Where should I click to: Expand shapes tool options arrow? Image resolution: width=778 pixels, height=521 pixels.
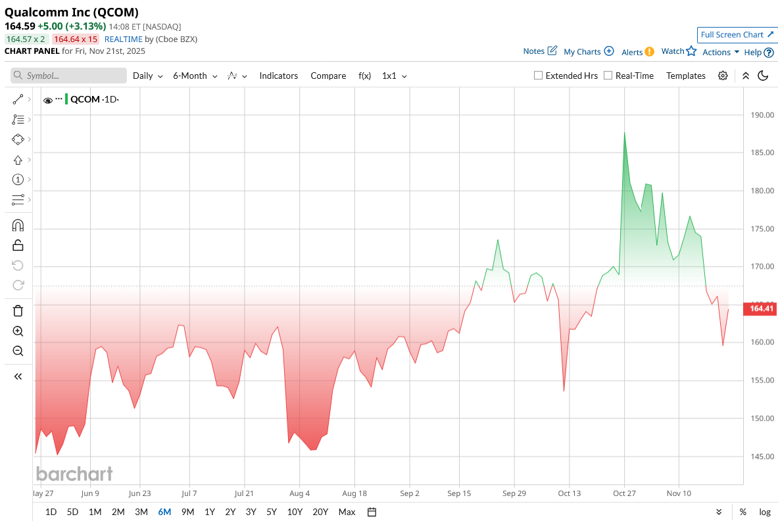tap(30, 139)
